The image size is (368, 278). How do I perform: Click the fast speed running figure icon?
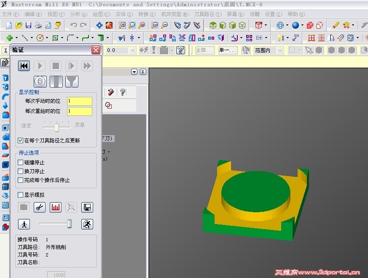click(x=87, y=224)
